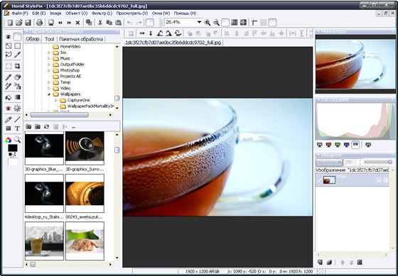Viewport: 398px width, 276px height.
Task: Select the Text tool
Action: click(17, 128)
